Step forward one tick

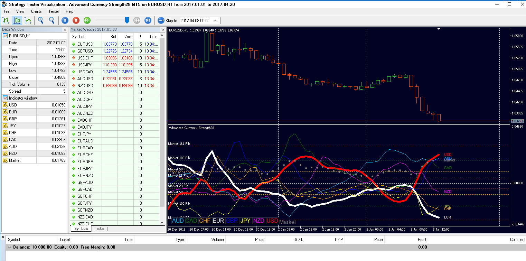coord(148,20)
